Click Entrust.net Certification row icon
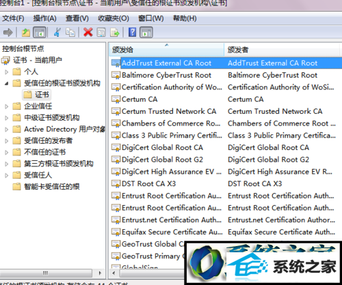The width and height of the screenshot is (342, 285). tap(116, 220)
